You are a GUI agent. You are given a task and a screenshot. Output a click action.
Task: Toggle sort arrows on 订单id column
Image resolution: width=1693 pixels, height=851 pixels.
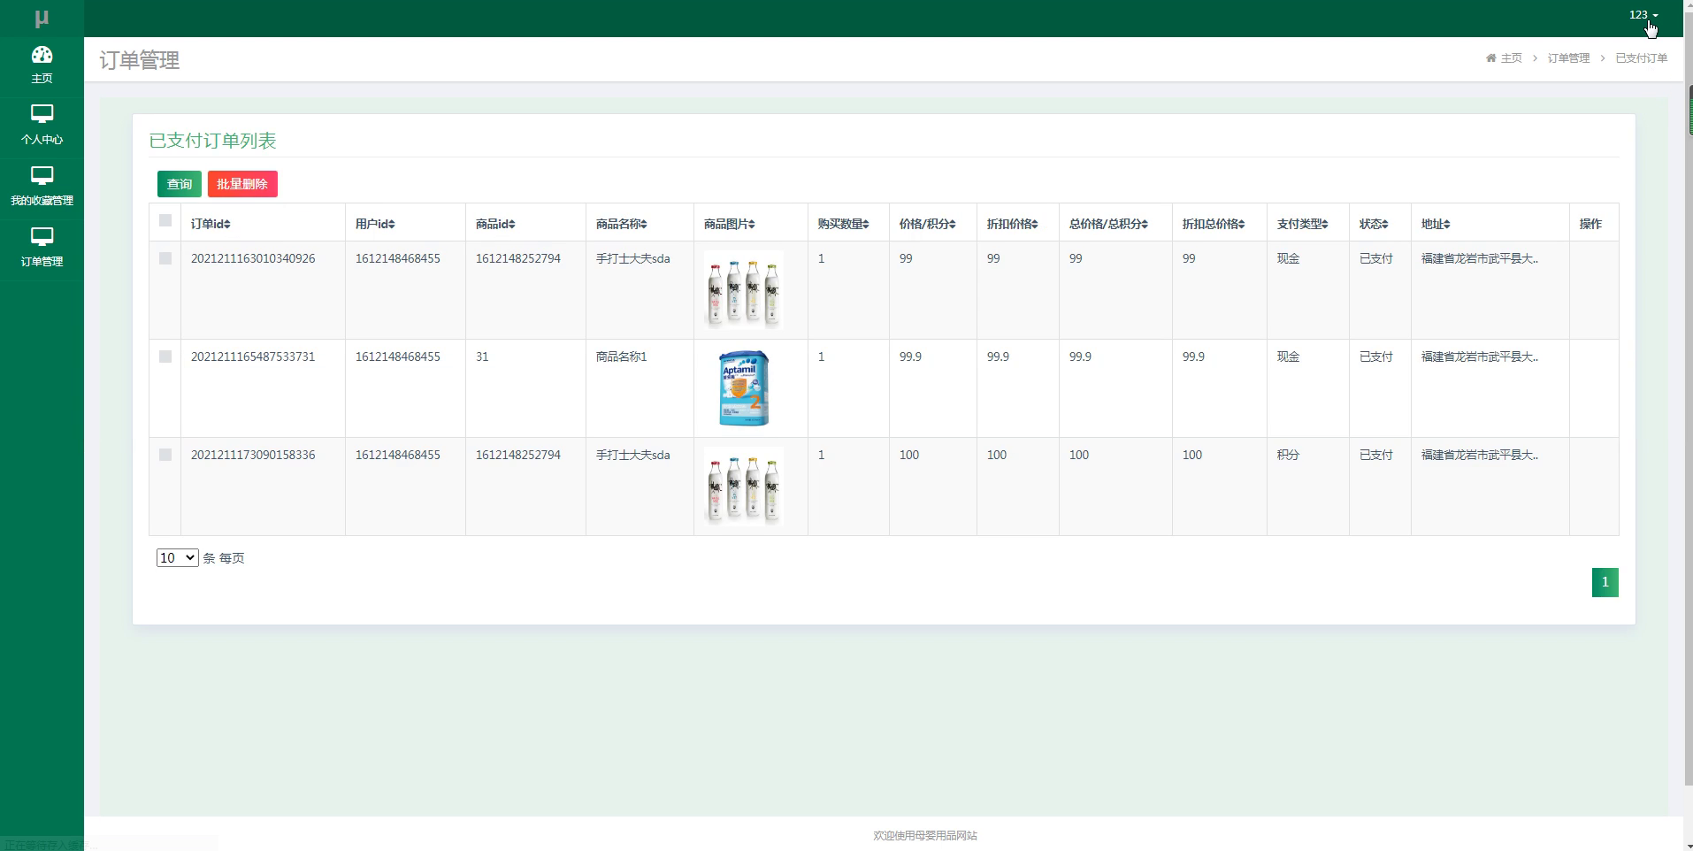(x=227, y=225)
